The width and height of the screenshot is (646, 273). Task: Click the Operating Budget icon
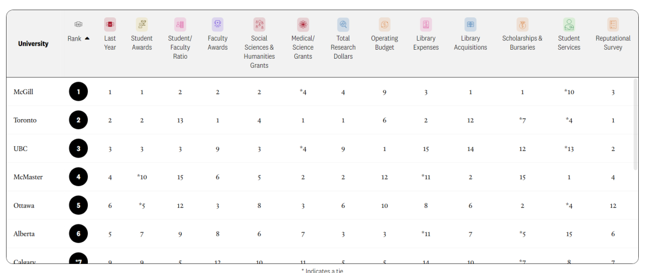[x=385, y=25]
